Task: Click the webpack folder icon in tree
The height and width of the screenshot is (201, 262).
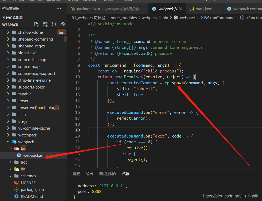Action: (14, 142)
